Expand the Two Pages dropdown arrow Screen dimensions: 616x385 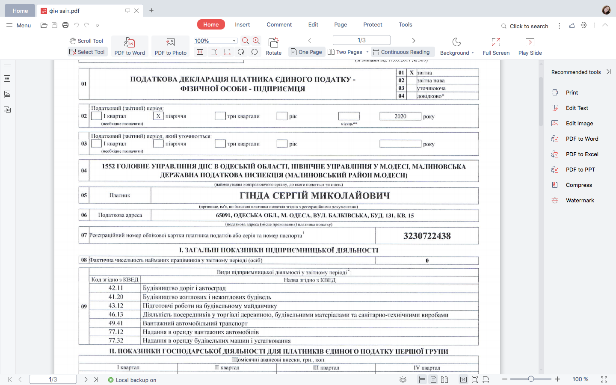tap(367, 52)
